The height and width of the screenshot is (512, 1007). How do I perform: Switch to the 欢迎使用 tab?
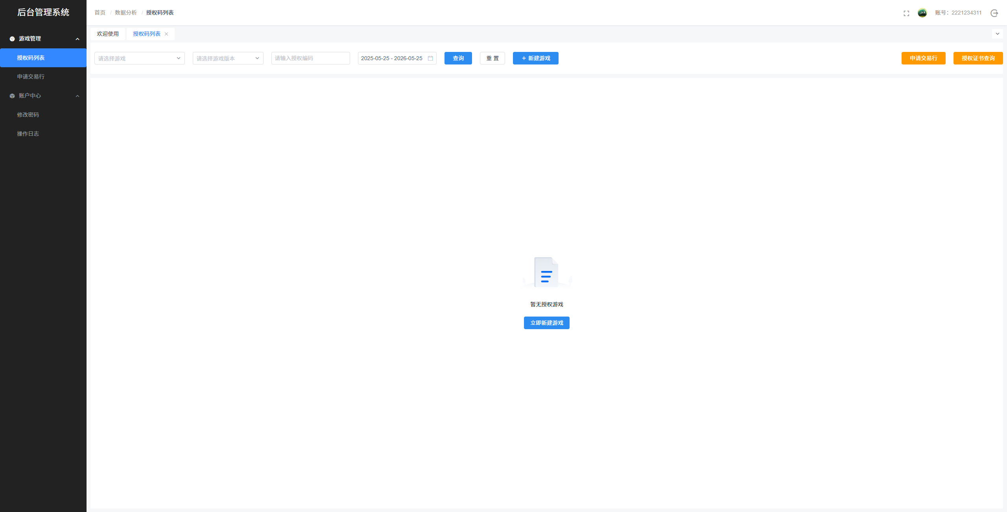coord(108,34)
